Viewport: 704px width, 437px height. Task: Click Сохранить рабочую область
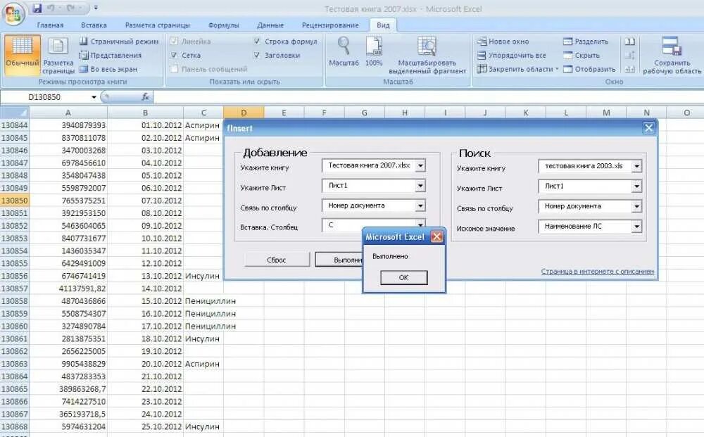672,55
